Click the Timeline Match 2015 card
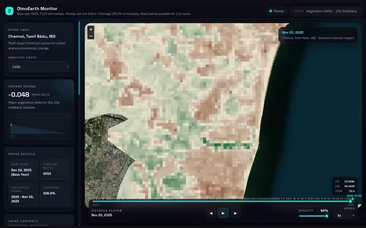The image size is (366, 228). tap(55, 169)
